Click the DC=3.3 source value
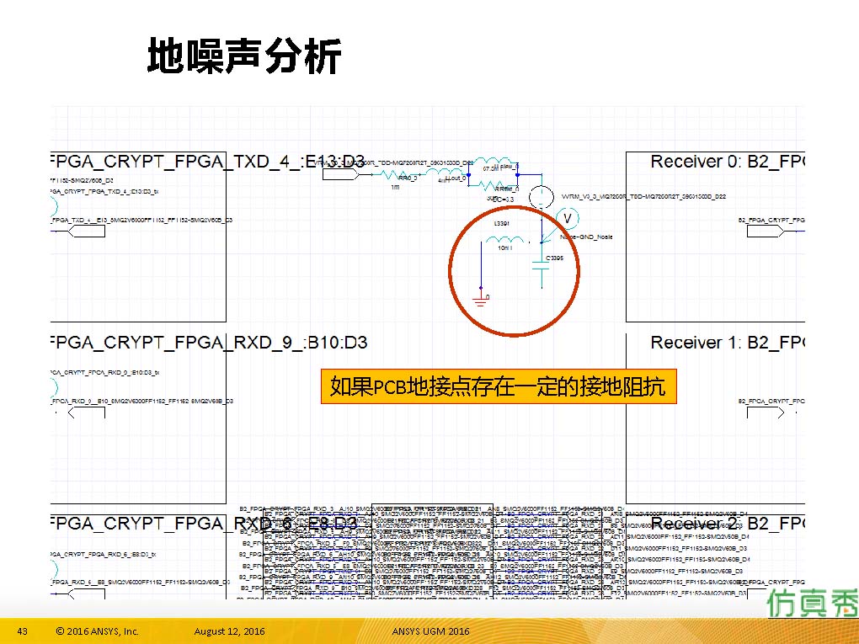The image size is (859, 644). click(503, 200)
